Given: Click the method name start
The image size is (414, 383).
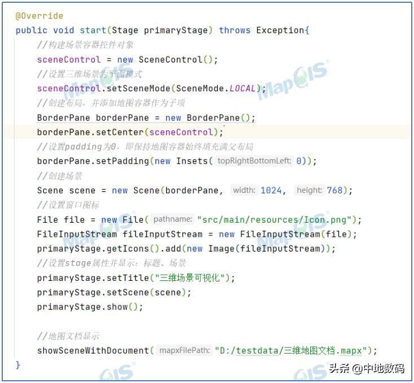Looking at the screenshot, I should [93, 30].
